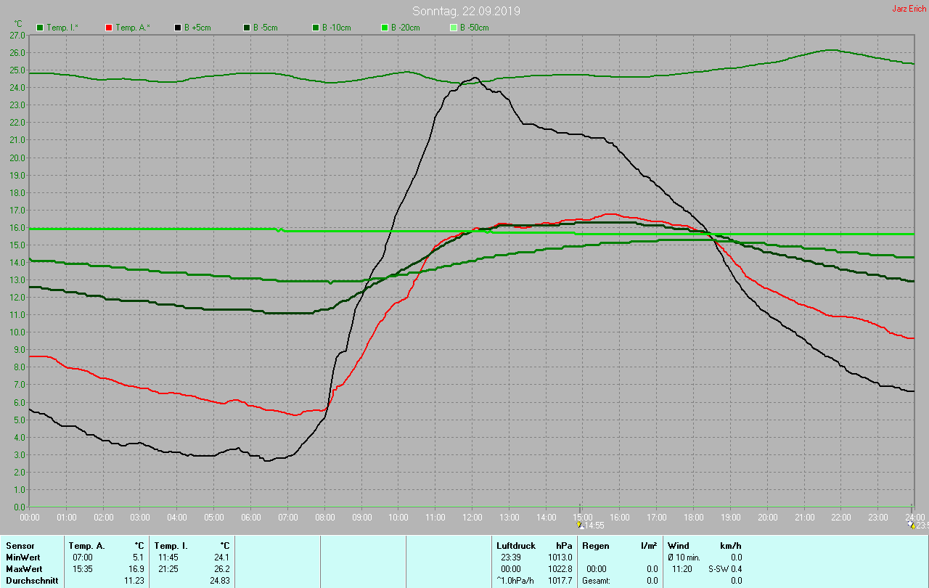
Task: Click the 'Regen' column header
Action: coord(595,546)
